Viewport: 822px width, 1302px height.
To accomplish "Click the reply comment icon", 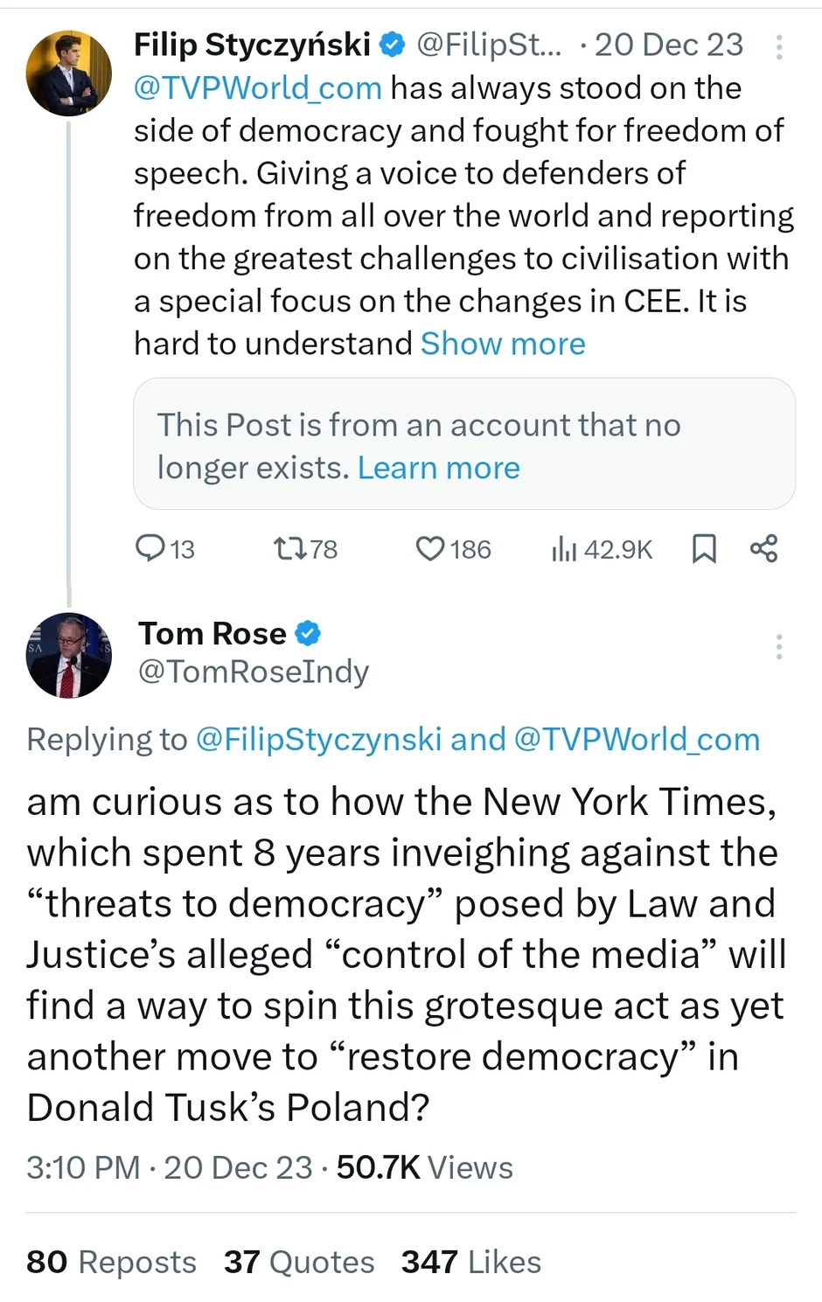I will click(150, 548).
